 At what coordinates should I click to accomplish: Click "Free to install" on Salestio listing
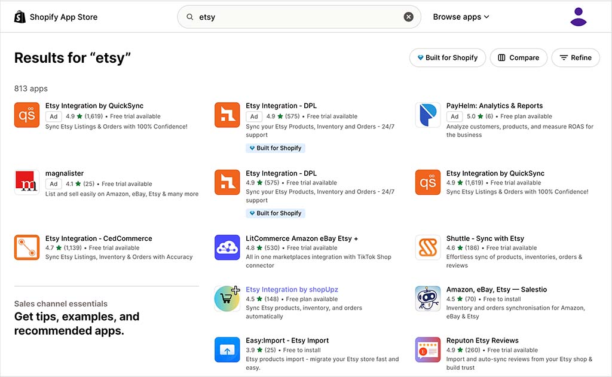[502, 299]
